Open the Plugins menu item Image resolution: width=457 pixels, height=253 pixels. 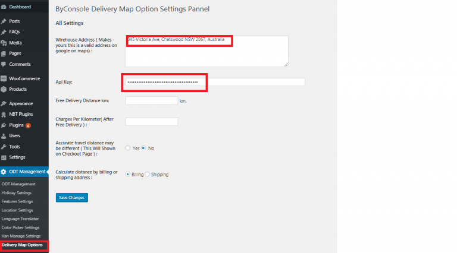pos(16,125)
